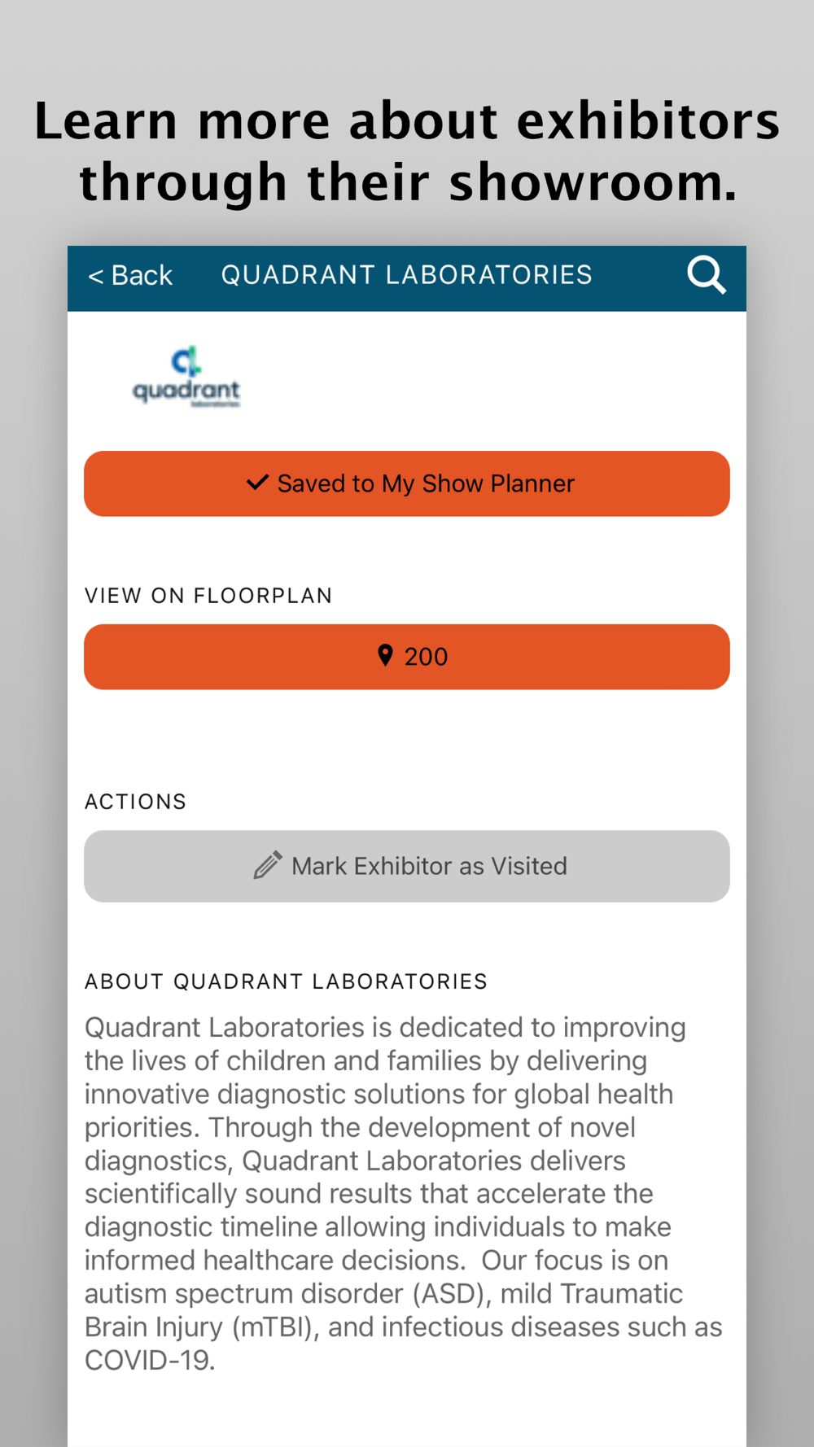Go back using the < Back link
This screenshot has height=1447, width=814.
130,276
